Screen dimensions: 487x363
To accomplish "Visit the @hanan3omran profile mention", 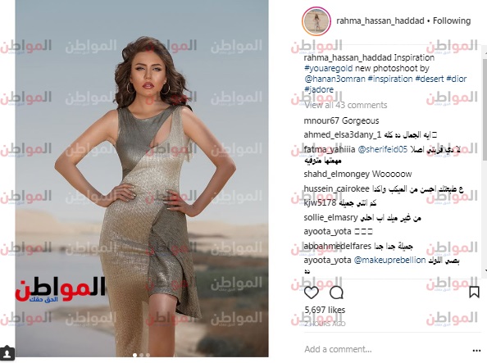I will [335, 79].
